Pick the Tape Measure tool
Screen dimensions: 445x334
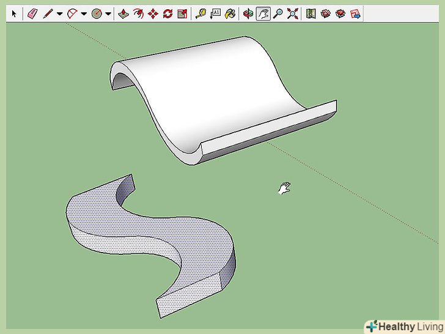(x=200, y=13)
